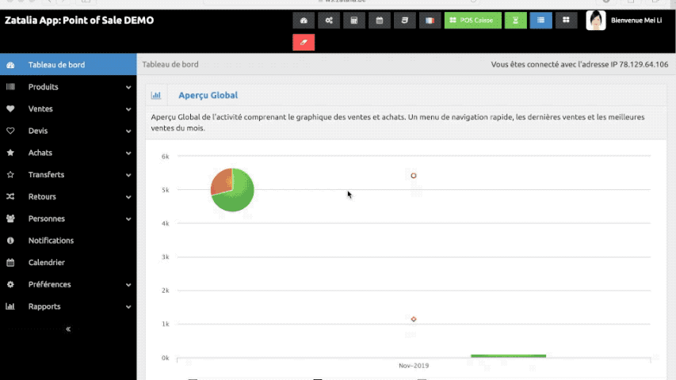676x380 pixels.
Task: Open Notifications in the sidebar
Action: [51, 241]
